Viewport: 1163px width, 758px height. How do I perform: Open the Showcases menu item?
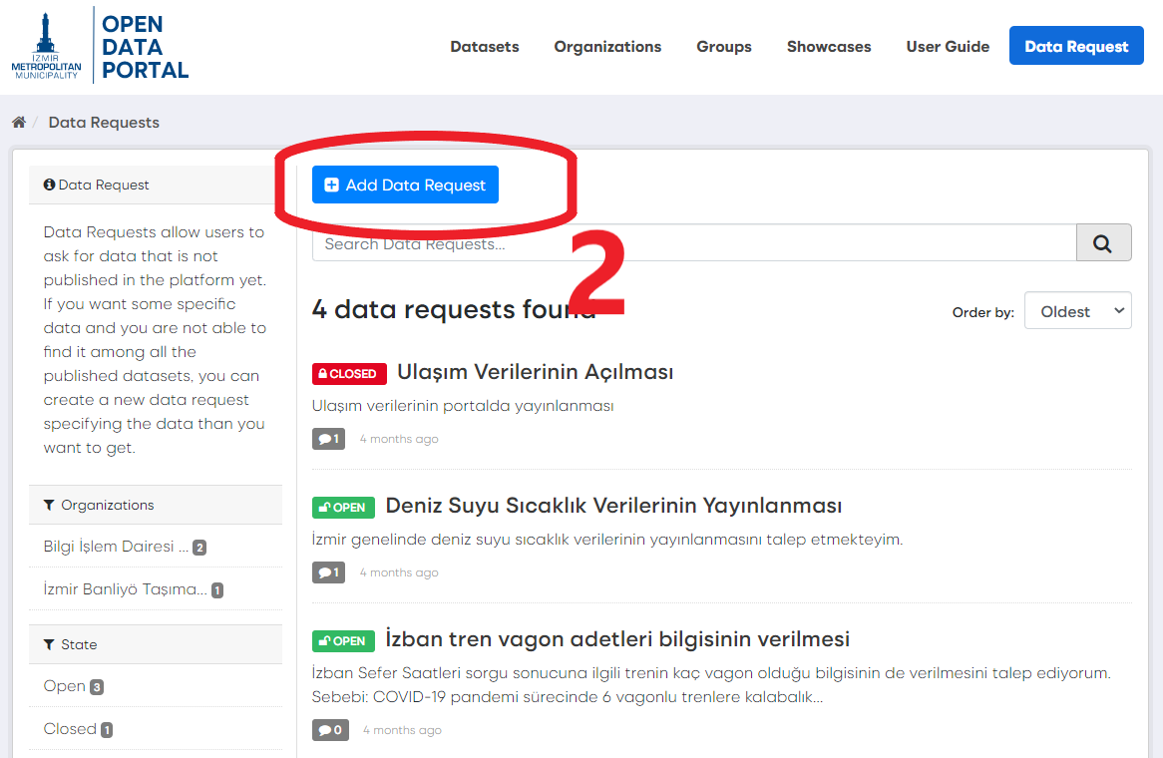pyautogui.click(x=828, y=47)
